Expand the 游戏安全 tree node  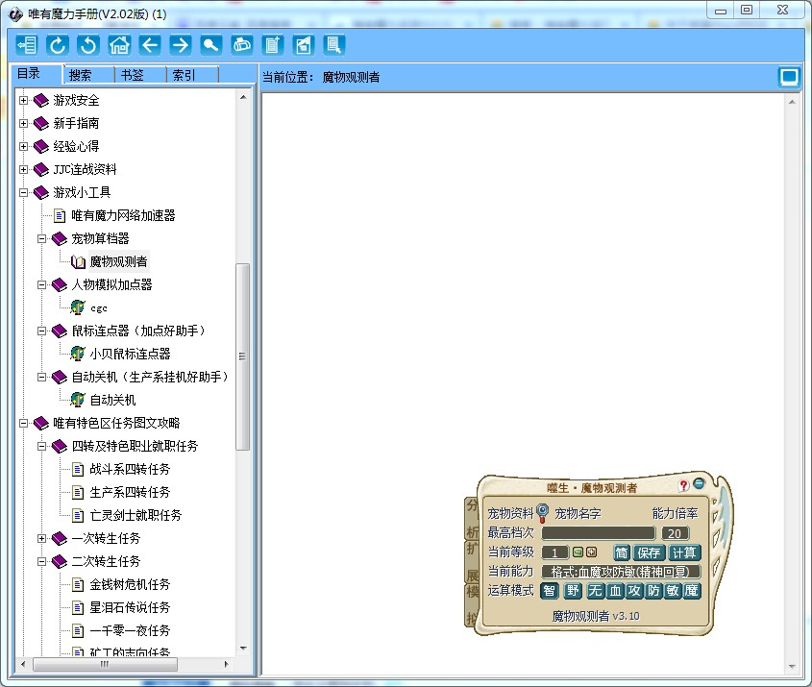[x=24, y=100]
